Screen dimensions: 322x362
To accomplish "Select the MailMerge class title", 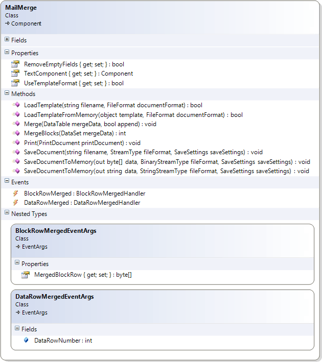I will click(21, 8).
